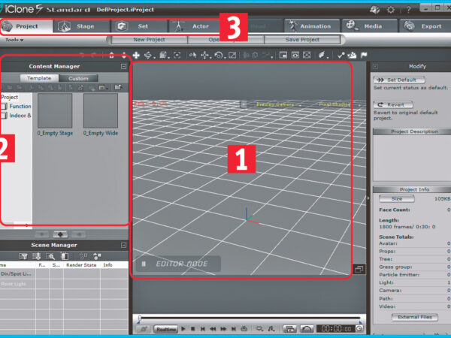451x338 pixels.
Task: Select the 0_Empty Stage template thumbnail
Action: coord(55,110)
